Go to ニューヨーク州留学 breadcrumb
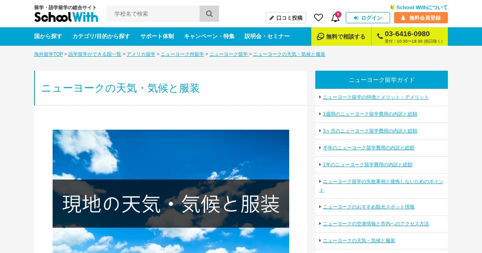482x253 pixels. click(182, 54)
